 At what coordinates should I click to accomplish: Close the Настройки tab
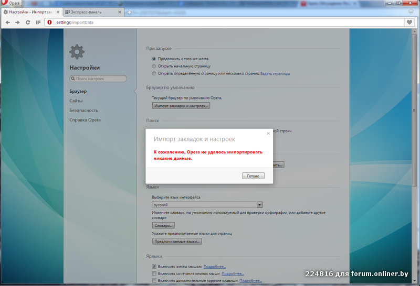point(58,12)
